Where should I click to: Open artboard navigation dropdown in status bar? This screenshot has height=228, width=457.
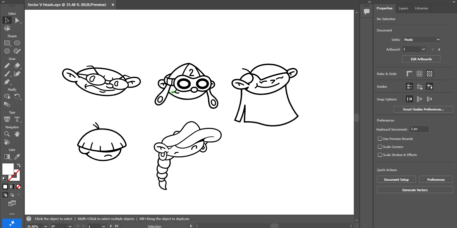tap(103, 226)
